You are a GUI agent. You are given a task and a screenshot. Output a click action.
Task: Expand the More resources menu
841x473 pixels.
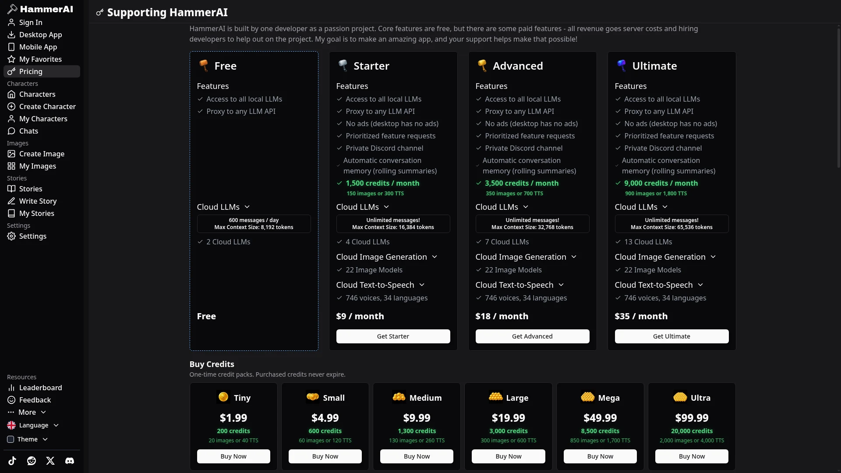pyautogui.click(x=27, y=412)
